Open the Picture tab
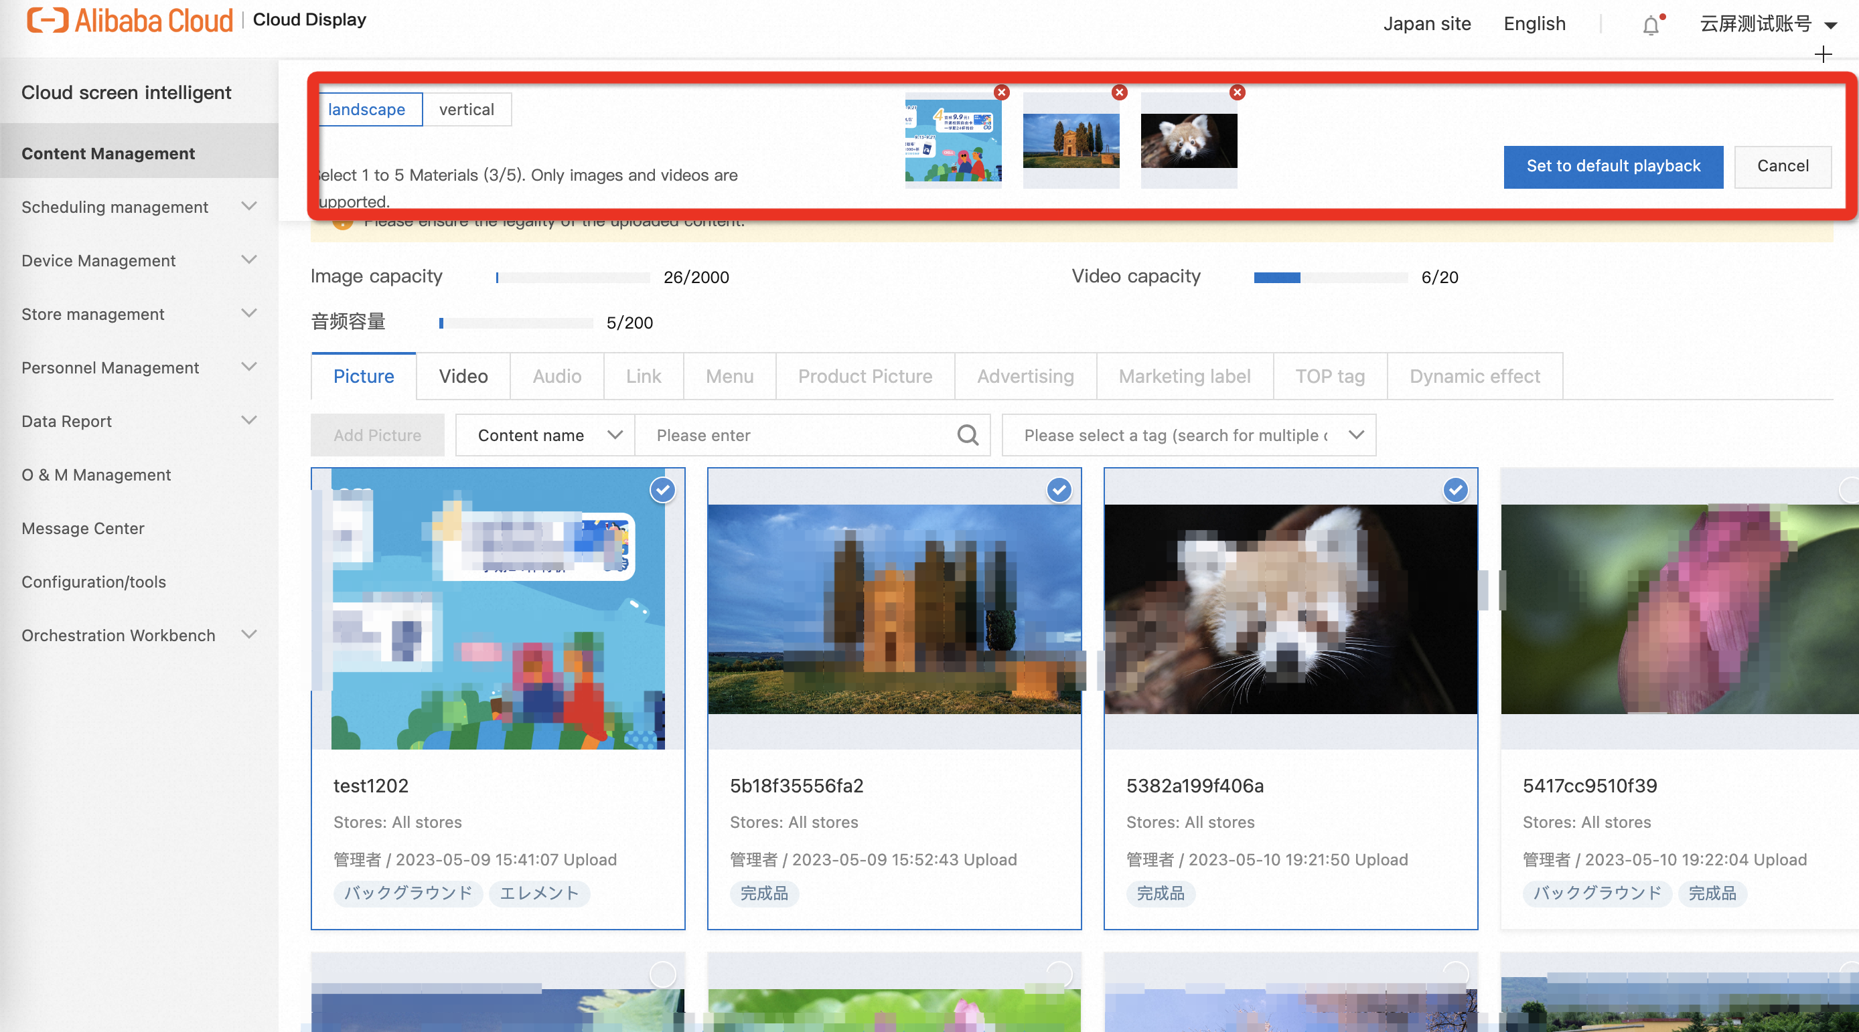 click(364, 375)
